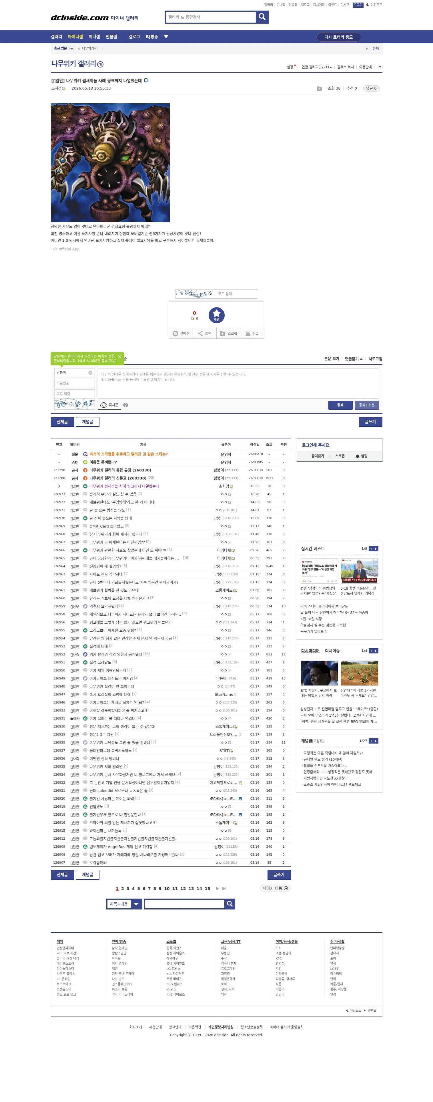Open the post titled 실검에 대해
This screenshot has height=1102, width=433.
pos(98,646)
